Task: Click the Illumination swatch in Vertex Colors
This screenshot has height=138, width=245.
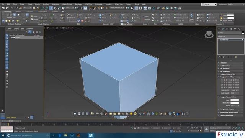Action: (x=235, y=103)
